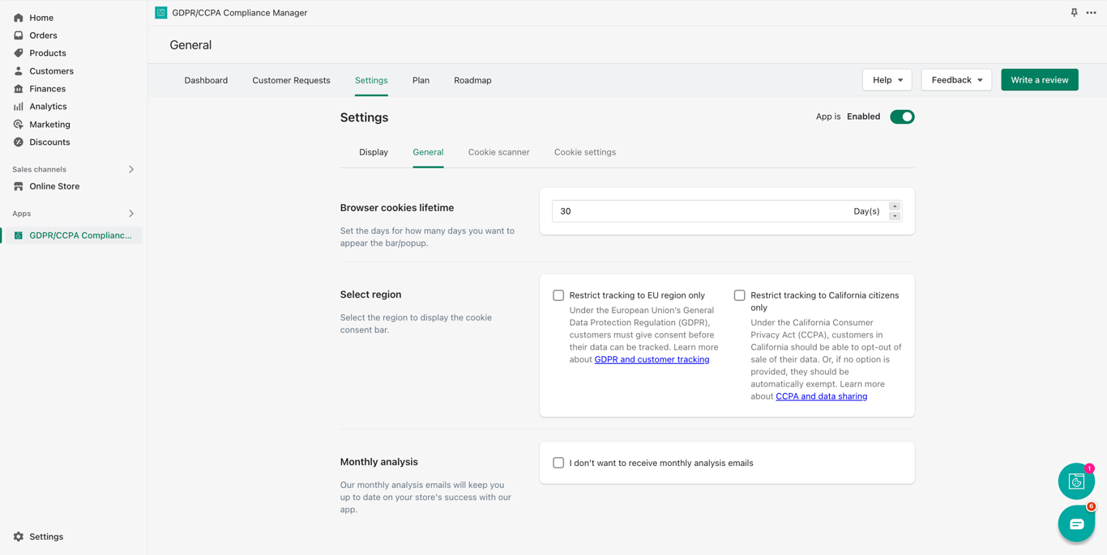Expand the Sales channels section chevron
Screen dimensions: 1107x555
click(131, 170)
